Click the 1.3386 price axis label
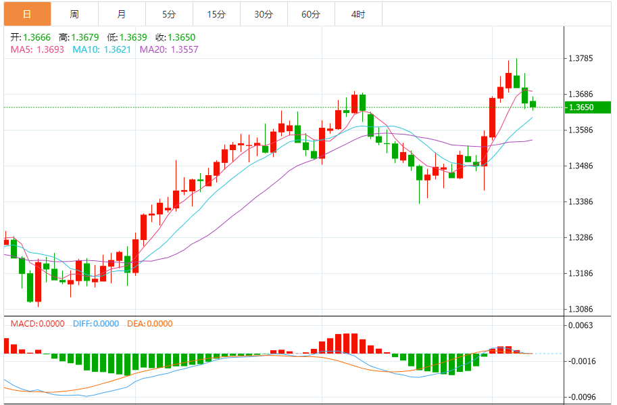617x405 pixels. [x=581, y=201]
